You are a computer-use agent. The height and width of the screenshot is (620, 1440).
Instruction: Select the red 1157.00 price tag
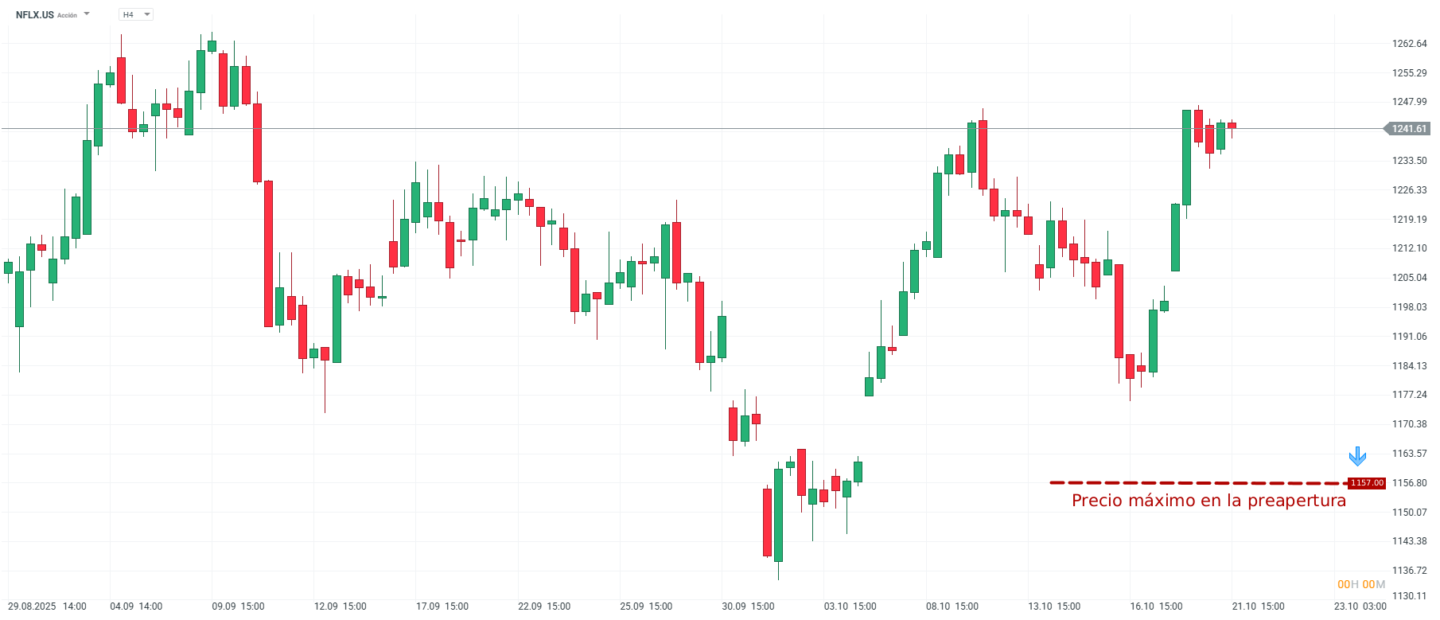(1367, 483)
